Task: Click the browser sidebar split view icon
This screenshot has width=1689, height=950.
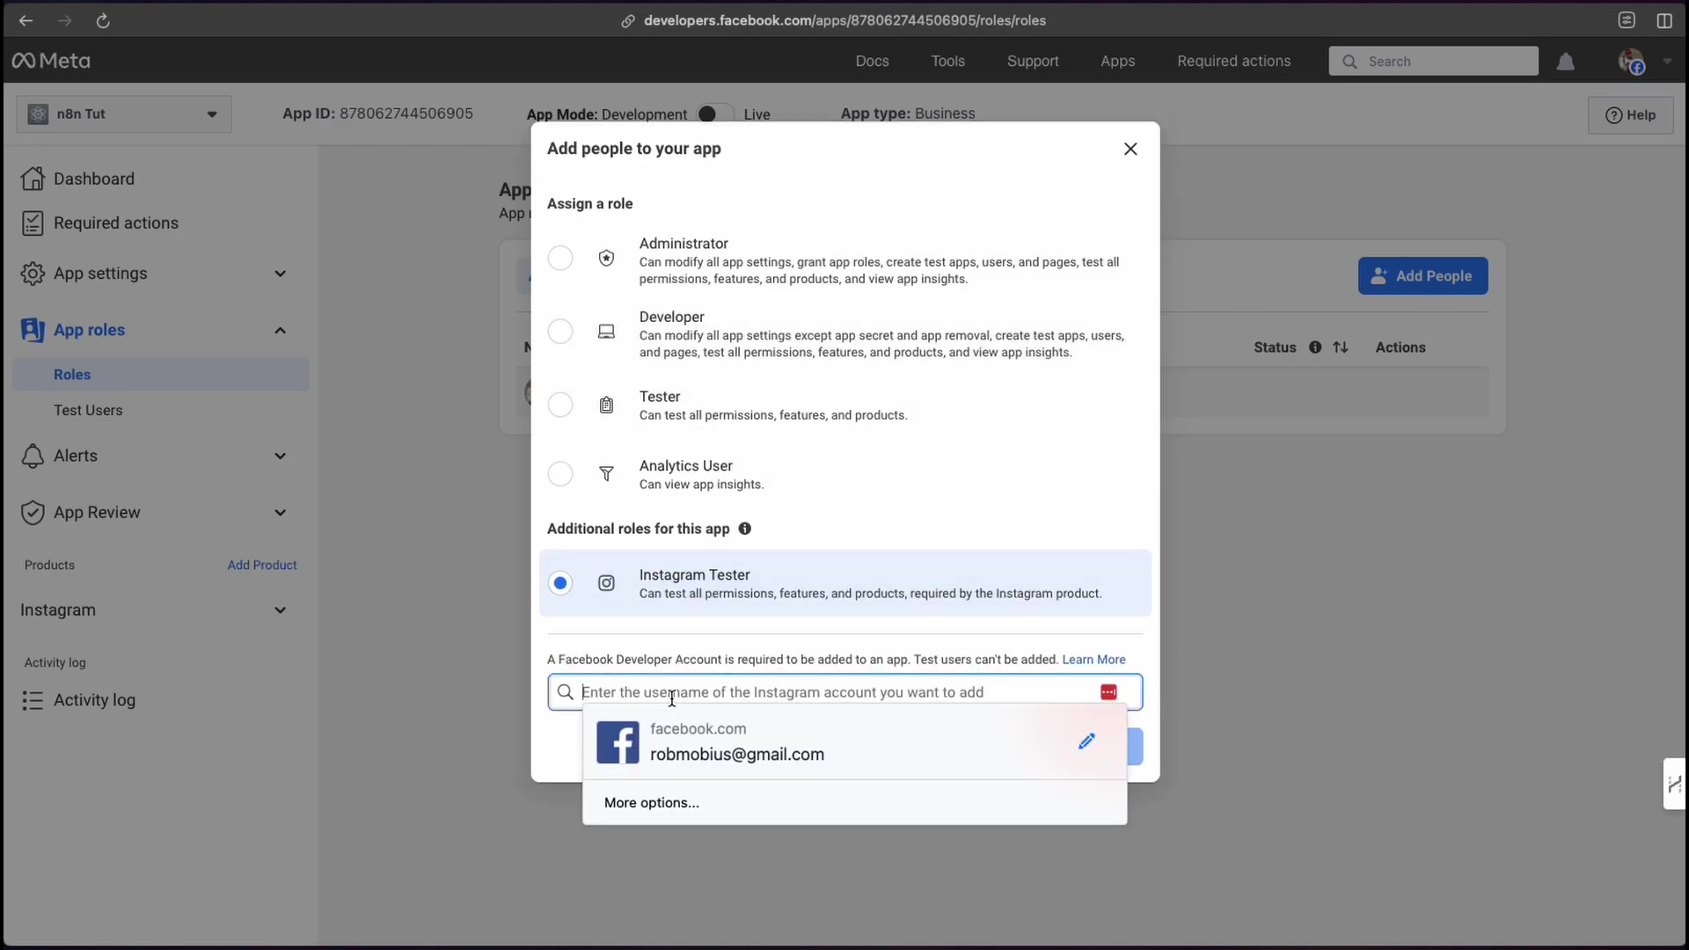Action: [x=1664, y=20]
